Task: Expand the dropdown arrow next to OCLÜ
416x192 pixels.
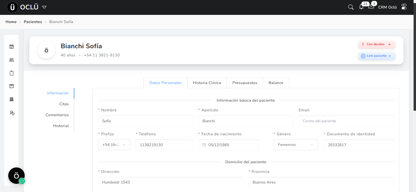Action: click(44, 7)
